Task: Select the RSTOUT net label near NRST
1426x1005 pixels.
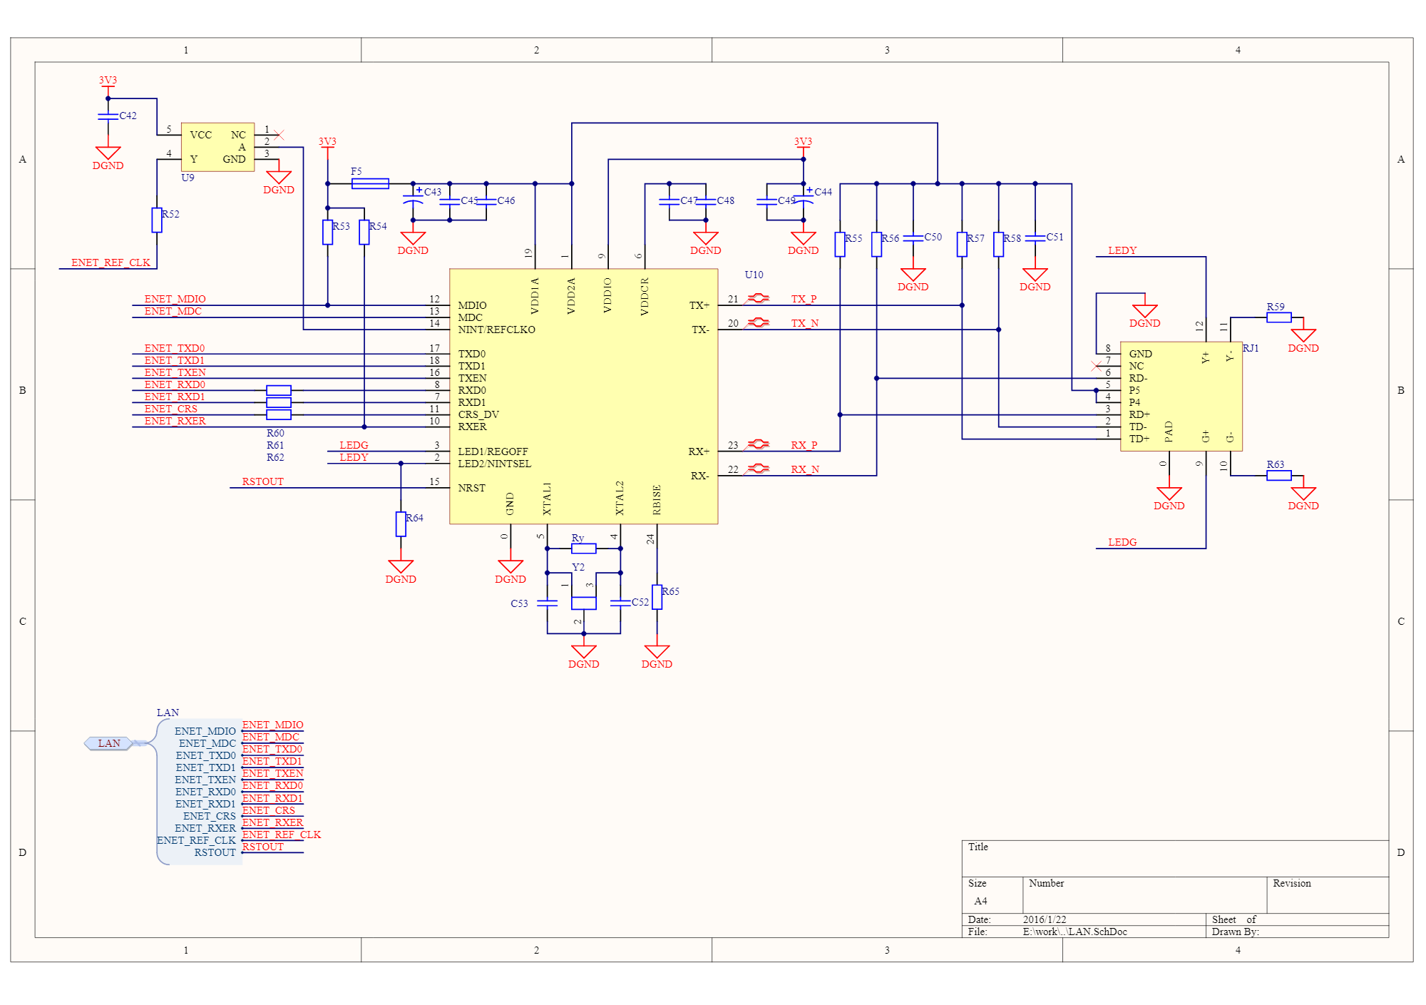Action: (262, 481)
